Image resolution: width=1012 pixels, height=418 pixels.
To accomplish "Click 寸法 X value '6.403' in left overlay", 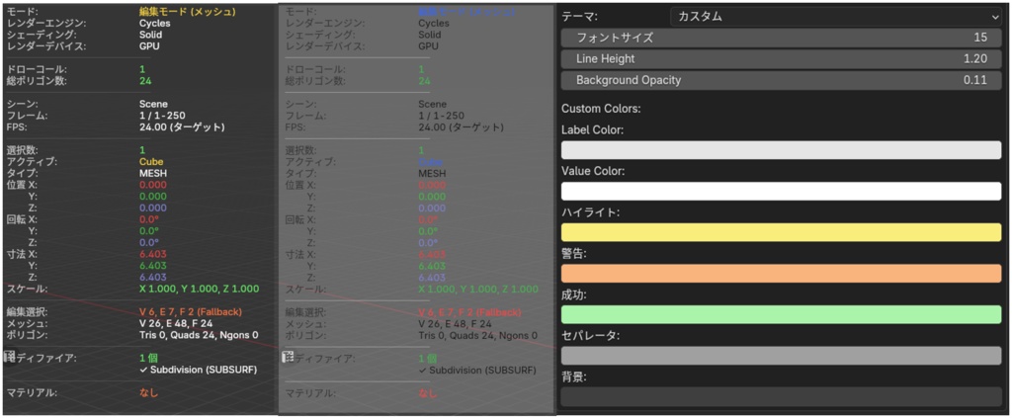I will coord(153,254).
